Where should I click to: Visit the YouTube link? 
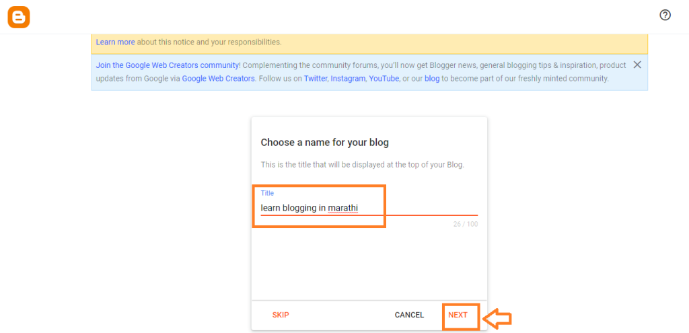tap(384, 79)
